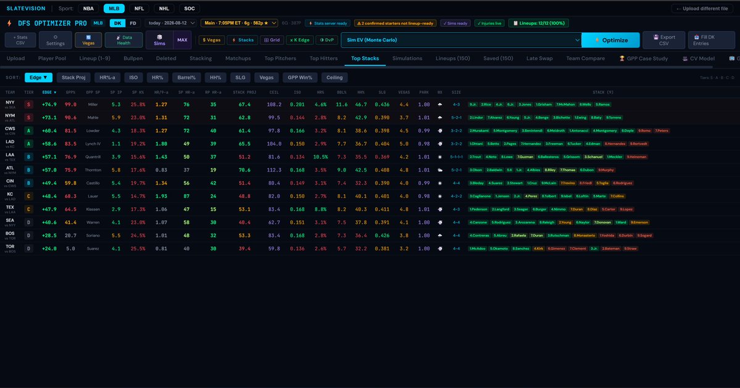This screenshot has width=740, height=388.
Task: Sort by HR%-a
Action: click(x=107, y=77)
